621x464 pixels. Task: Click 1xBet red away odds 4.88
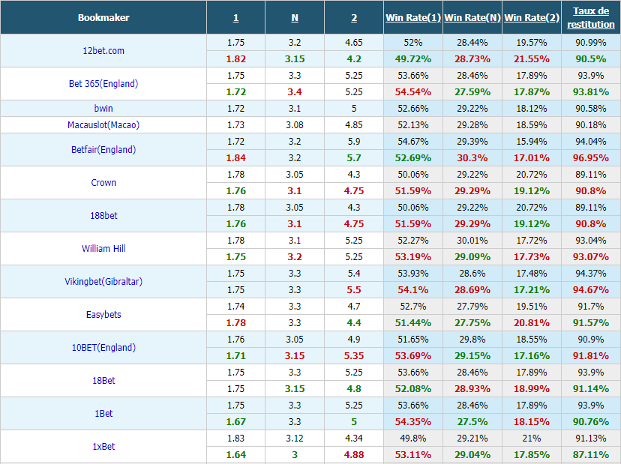click(354, 455)
